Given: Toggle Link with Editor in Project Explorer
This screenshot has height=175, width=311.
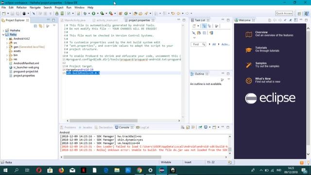Looking at the screenshot, I should tap(41, 26).
